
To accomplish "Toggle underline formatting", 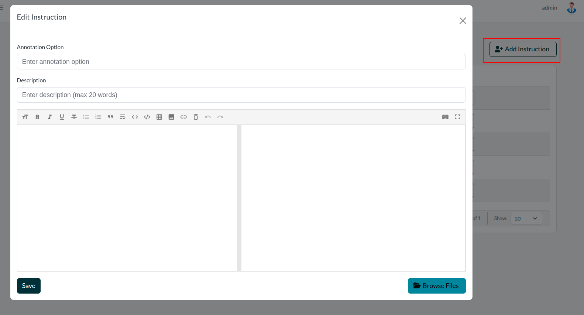I will coord(62,117).
